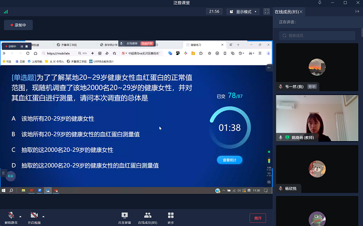Close the 在线成员(85) panel tab
The image size is (363, 226).
coord(301,11)
